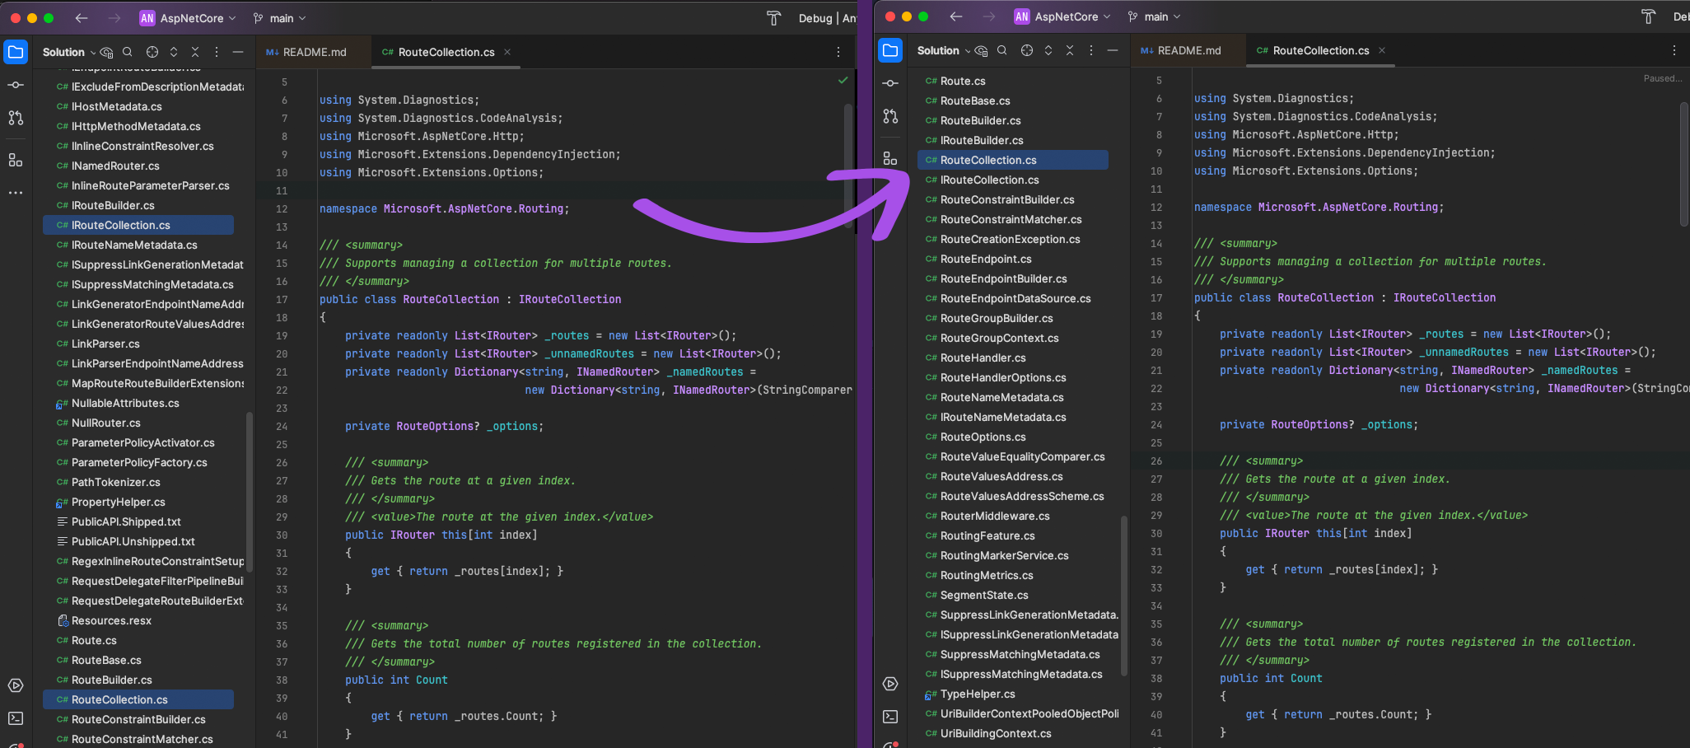Screen dimensions: 1690x748
Task: Click the Build hammer icon in left window
Action: [x=773, y=18]
